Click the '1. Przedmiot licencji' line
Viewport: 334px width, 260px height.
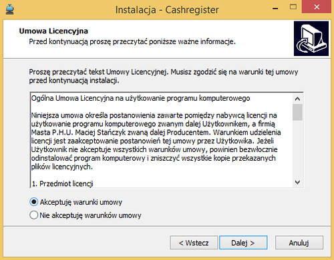62,184
